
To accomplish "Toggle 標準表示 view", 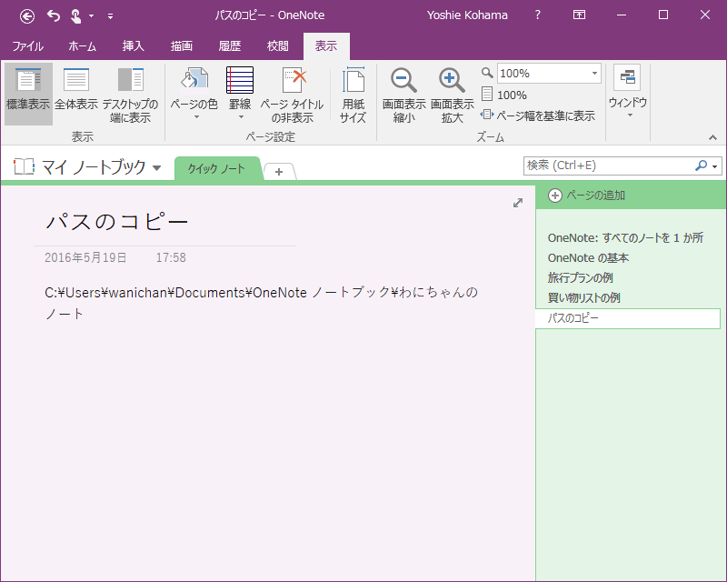I will pyautogui.click(x=28, y=95).
